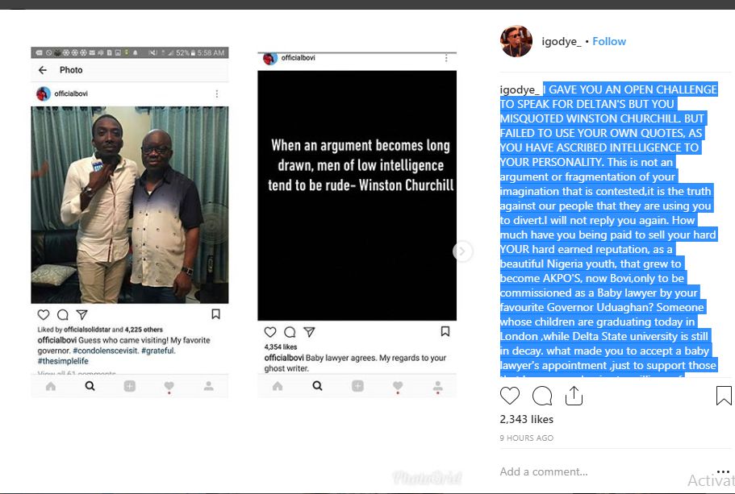Save post with the bookmark icon above Activate
The height and width of the screenshot is (494, 735).
click(724, 396)
